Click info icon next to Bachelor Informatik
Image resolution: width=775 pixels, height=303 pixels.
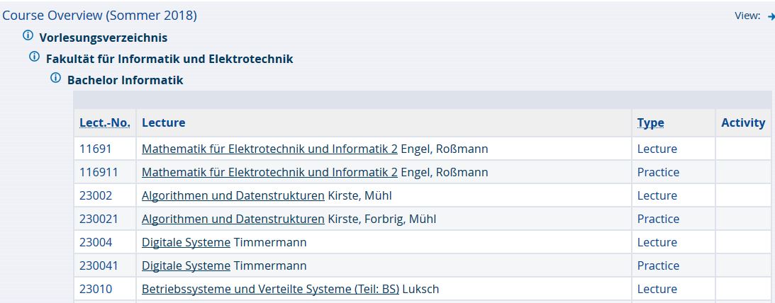[56, 78]
